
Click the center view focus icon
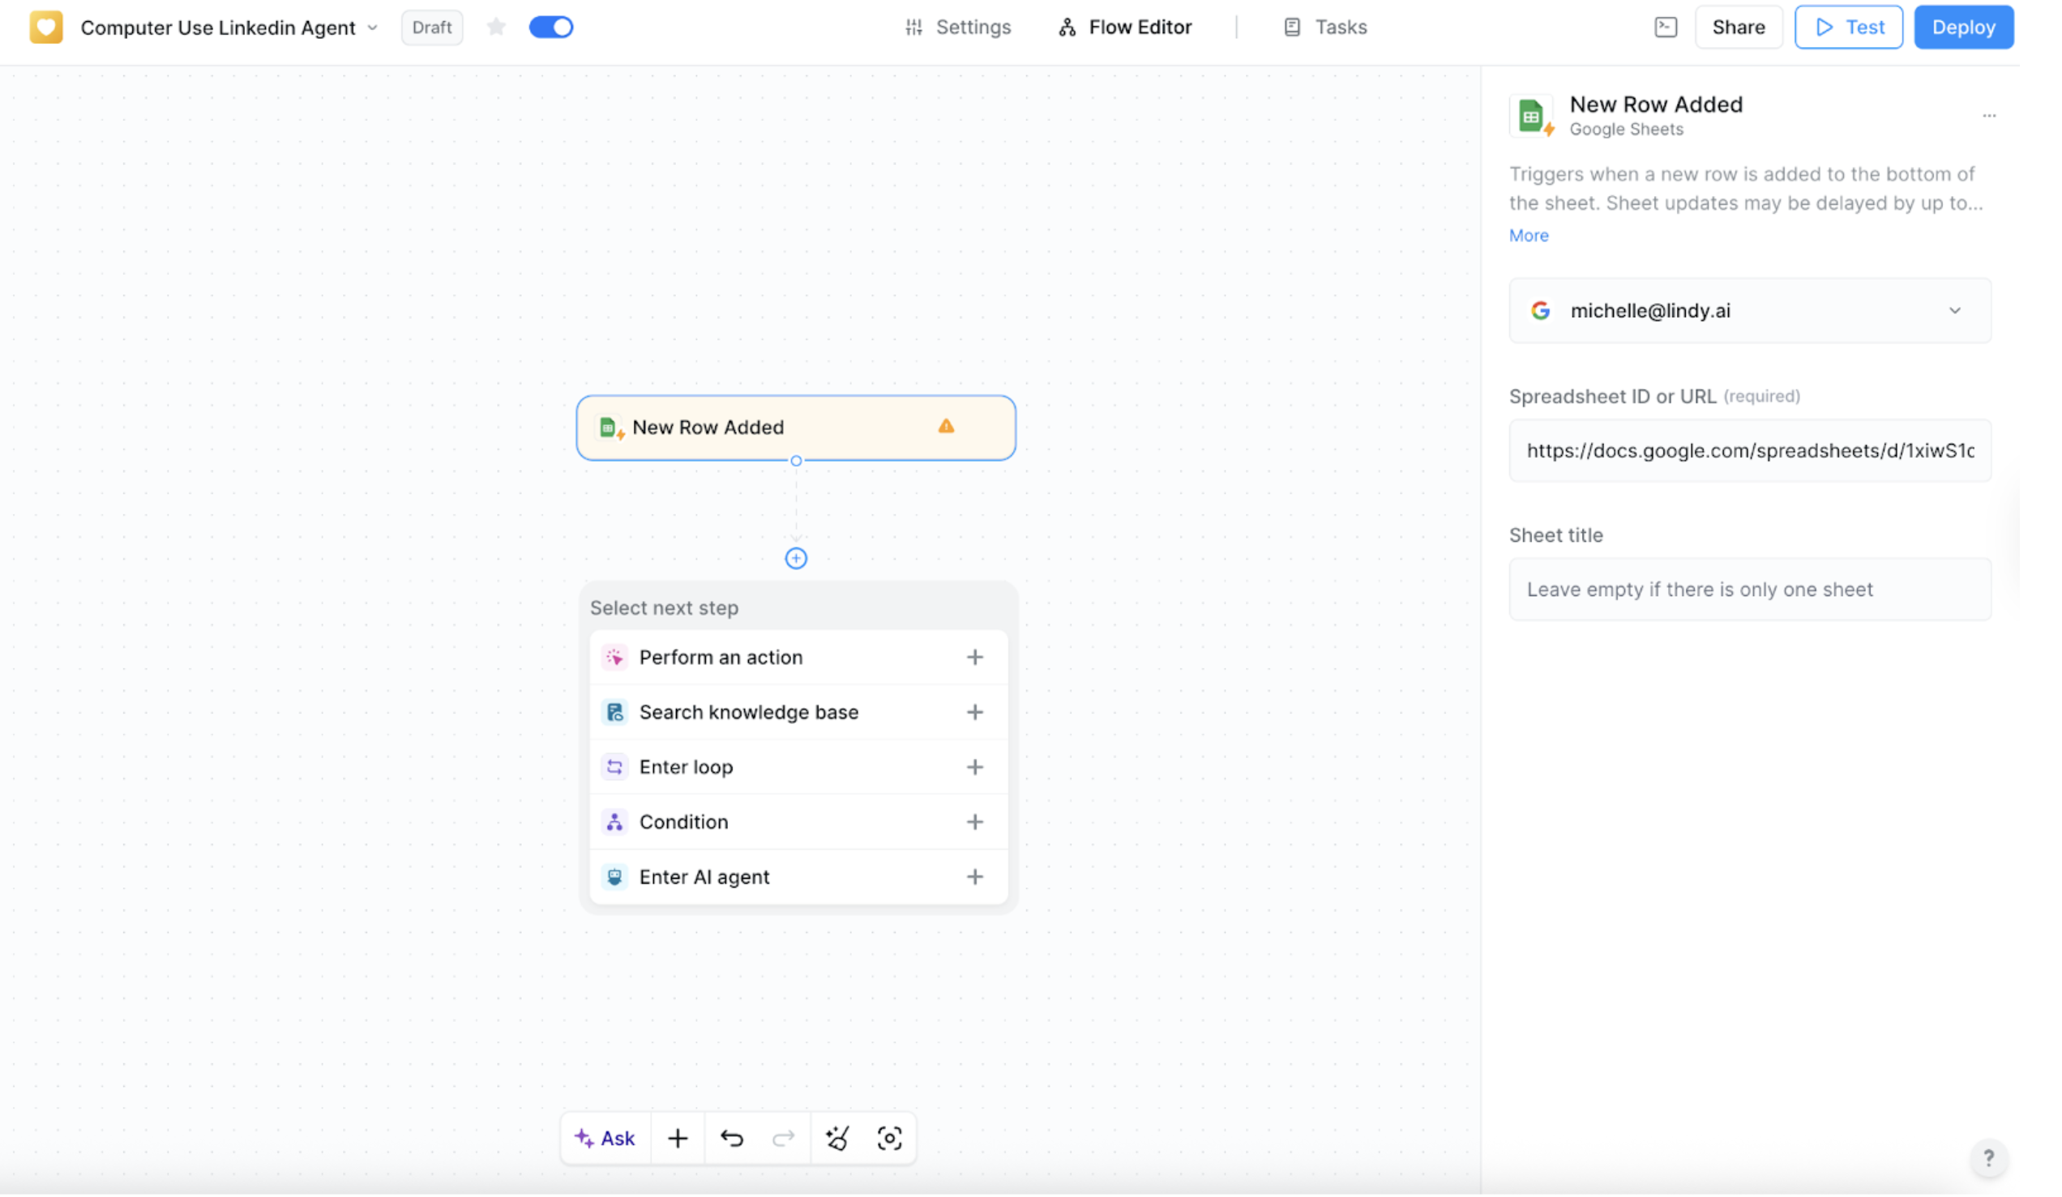(x=888, y=1137)
